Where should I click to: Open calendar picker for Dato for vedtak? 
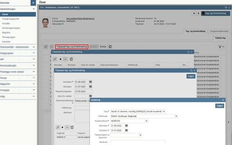90,96
